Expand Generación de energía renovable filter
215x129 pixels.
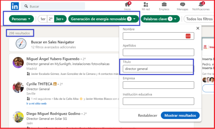coord(103,19)
